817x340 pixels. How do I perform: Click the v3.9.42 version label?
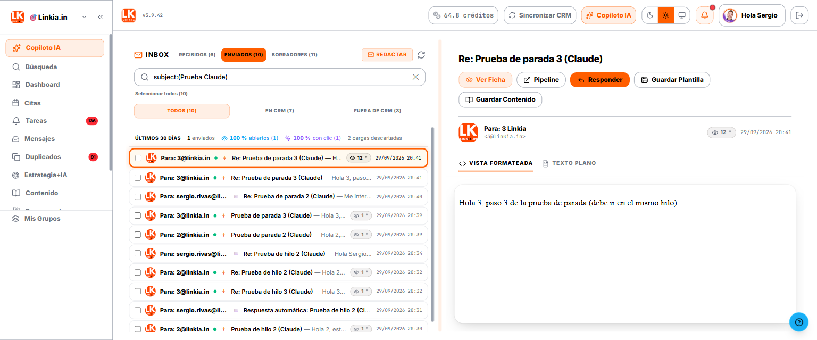click(153, 15)
